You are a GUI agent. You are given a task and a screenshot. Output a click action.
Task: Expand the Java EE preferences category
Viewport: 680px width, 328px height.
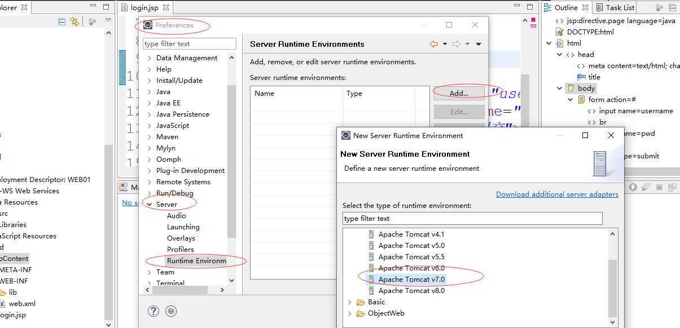149,103
